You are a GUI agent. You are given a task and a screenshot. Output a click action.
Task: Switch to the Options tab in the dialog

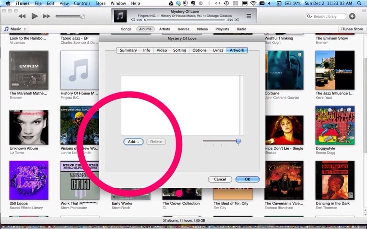coord(199,50)
